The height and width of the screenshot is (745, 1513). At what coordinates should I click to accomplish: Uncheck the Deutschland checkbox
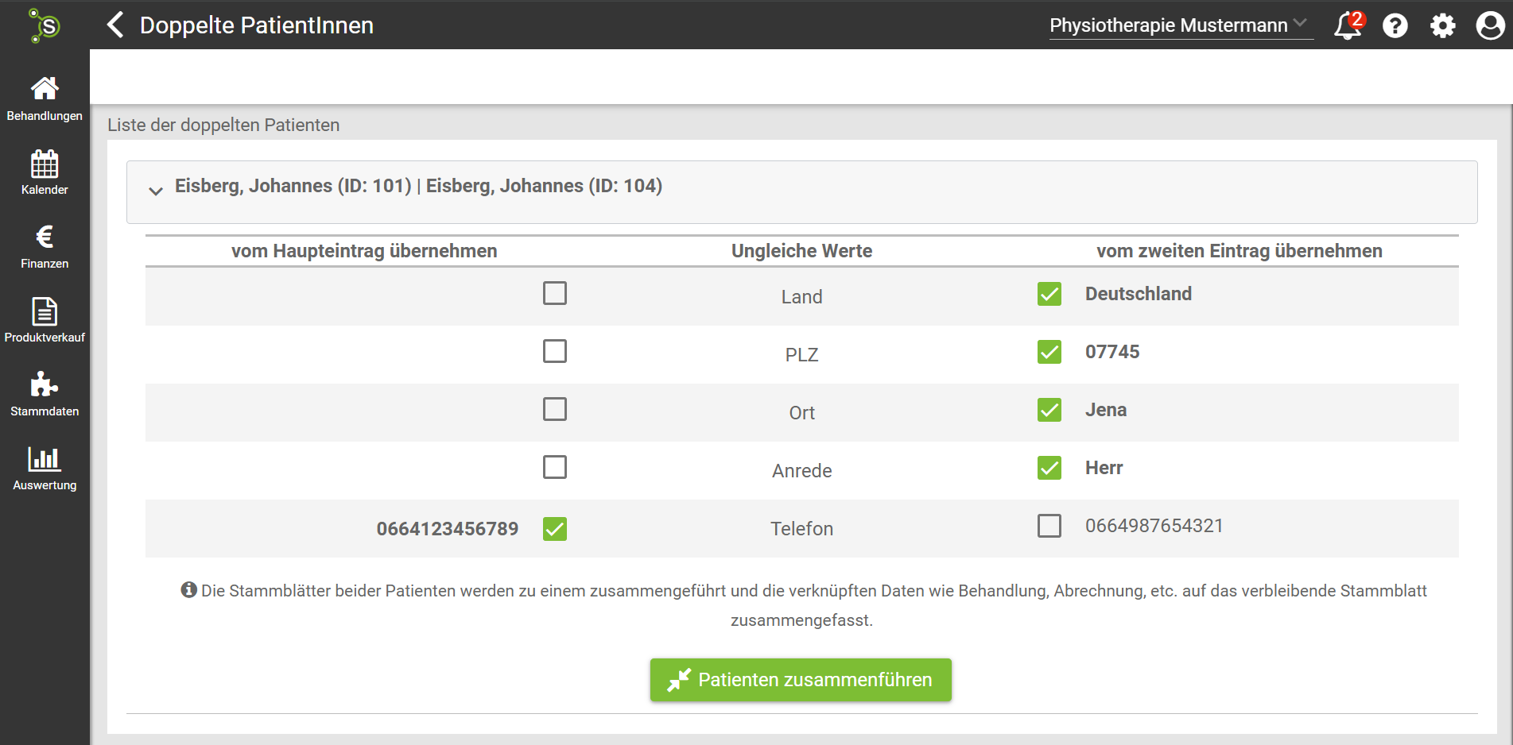pyautogui.click(x=1049, y=294)
